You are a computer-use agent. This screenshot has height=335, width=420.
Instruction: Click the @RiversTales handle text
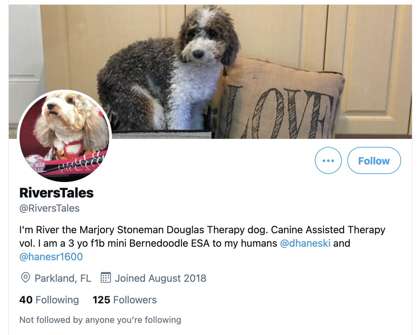tap(49, 208)
